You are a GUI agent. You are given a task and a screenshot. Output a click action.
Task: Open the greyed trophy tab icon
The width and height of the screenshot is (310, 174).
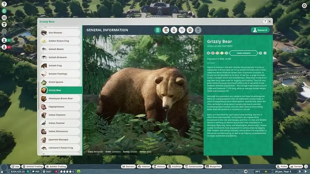click(x=198, y=30)
